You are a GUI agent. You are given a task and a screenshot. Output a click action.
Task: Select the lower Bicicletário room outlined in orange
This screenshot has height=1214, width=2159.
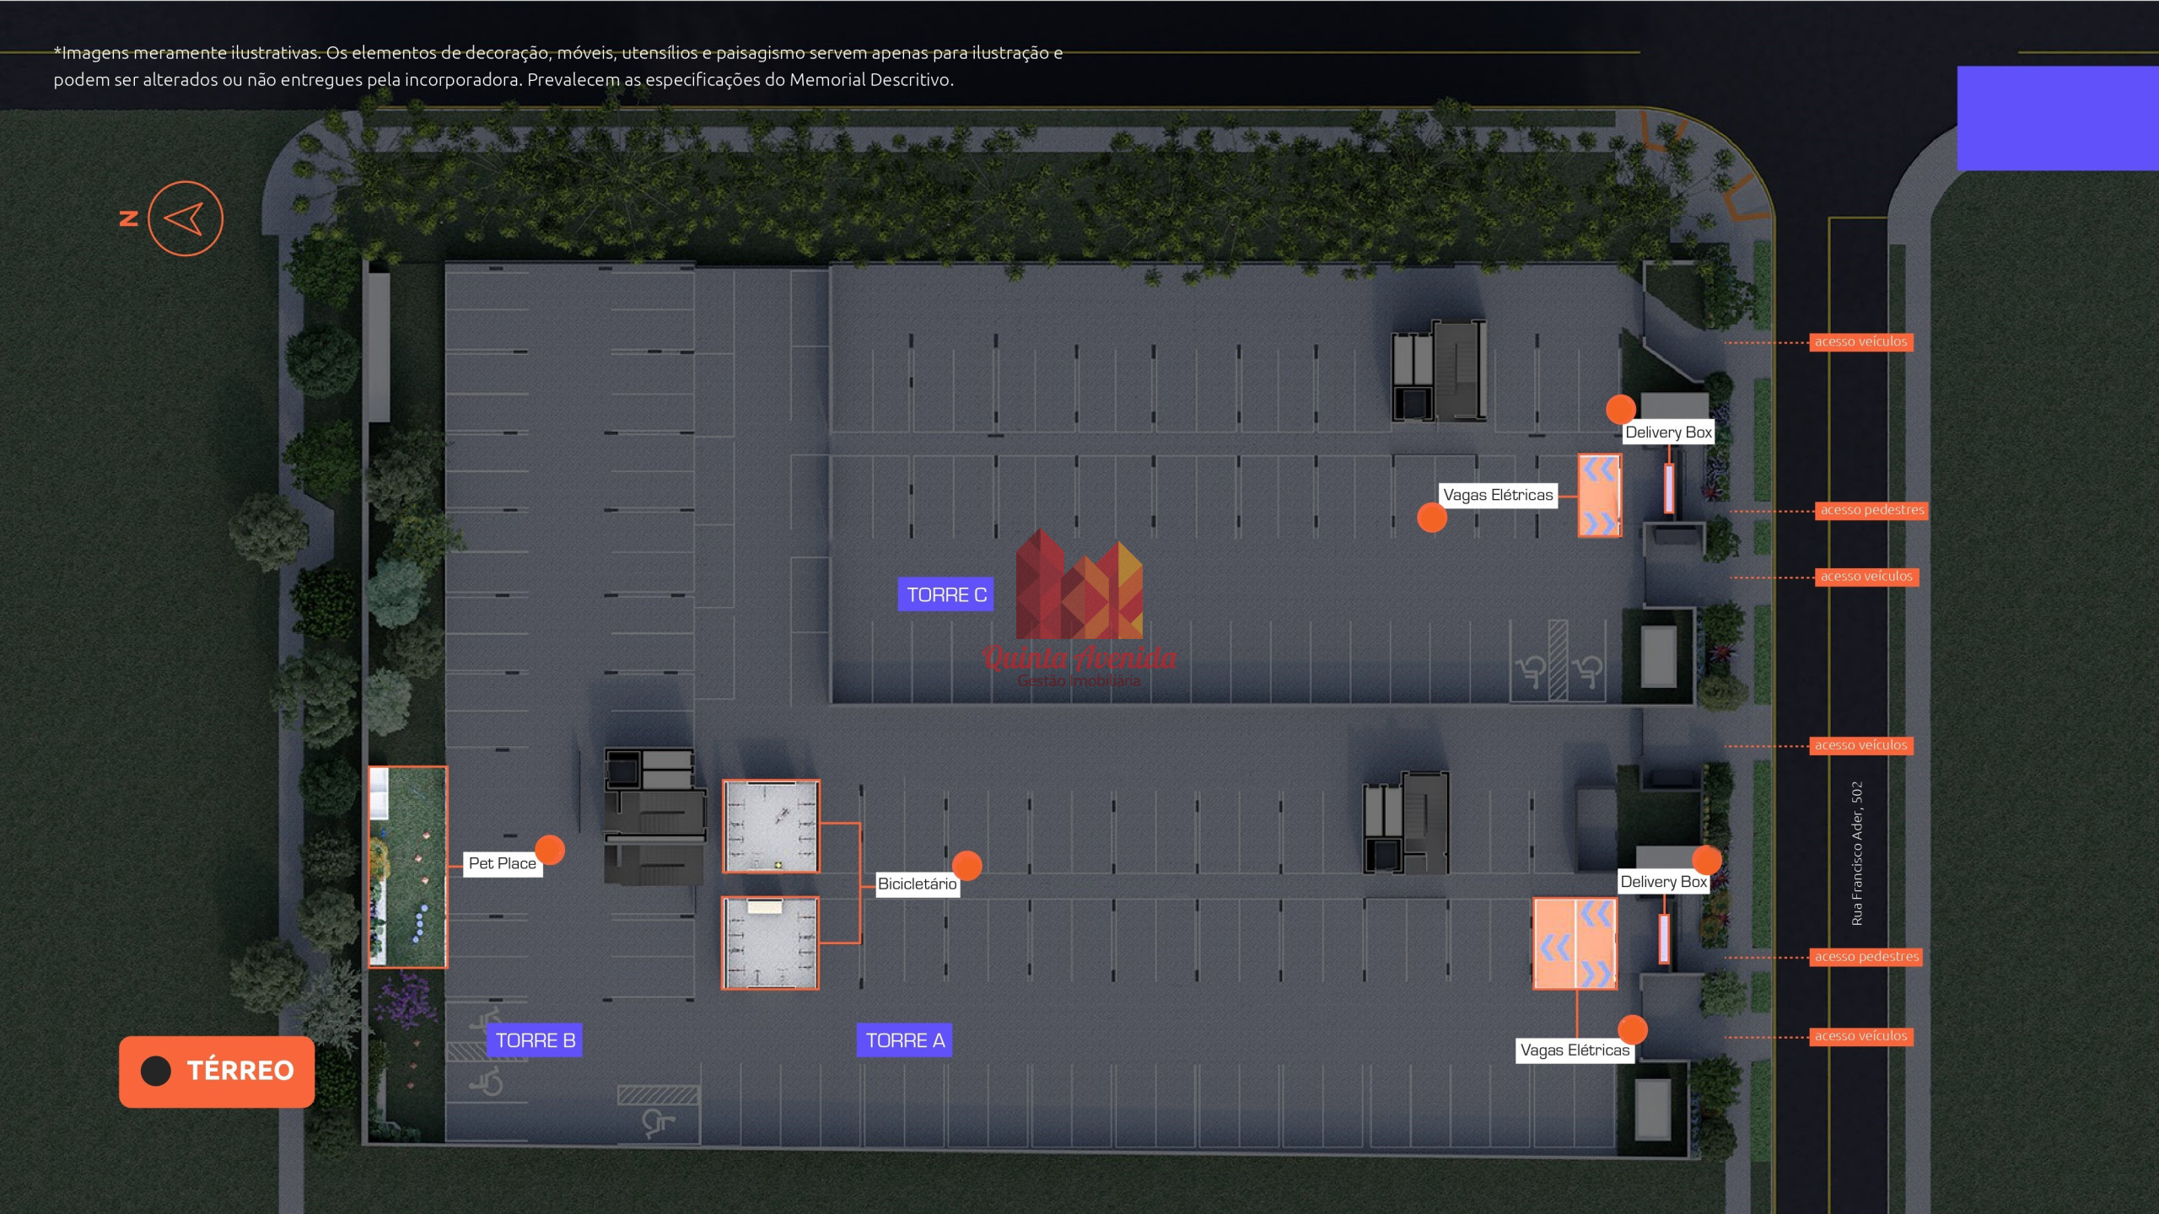coord(770,943)
